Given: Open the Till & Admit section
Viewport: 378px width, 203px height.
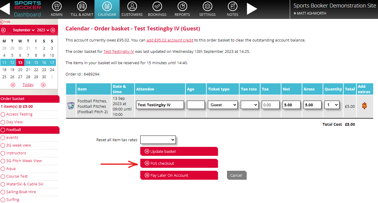Looking at the screenshot, I should [x=82, y=9].
